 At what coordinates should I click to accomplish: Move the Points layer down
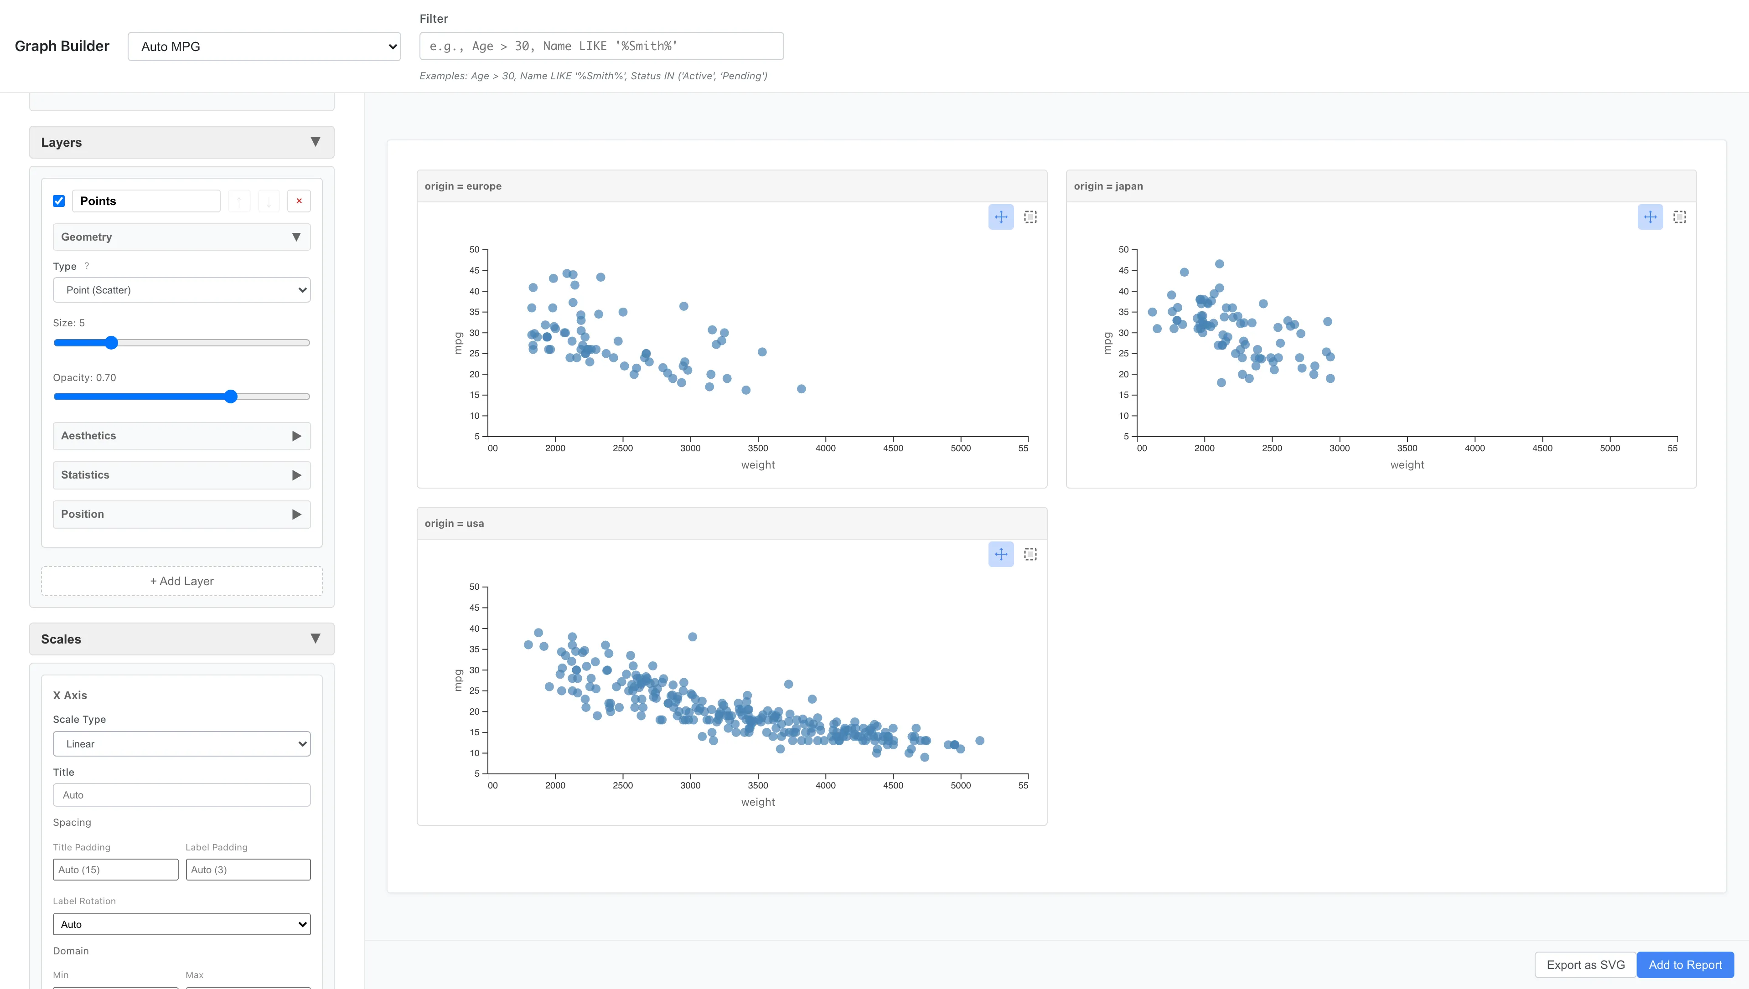click(x=269, y=201)
